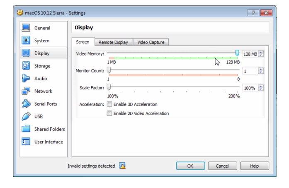The height and width of the screenshot is (188, 289).
Task: Select the Serial Ports category label
Action: click(46, 104)
